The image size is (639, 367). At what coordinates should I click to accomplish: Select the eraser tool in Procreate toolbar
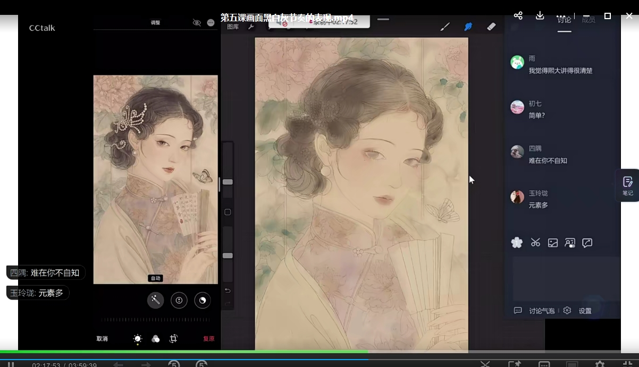[491, 27]
